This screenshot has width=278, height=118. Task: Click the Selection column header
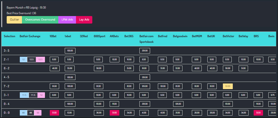click(x=10, y=36)
